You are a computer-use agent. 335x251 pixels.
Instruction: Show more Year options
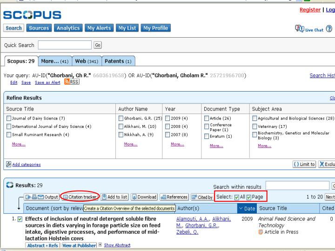(177, 144)
